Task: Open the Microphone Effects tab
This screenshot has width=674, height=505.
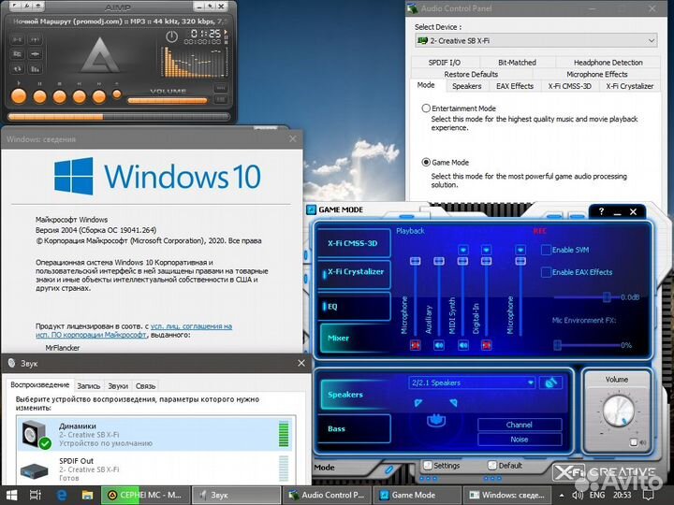Action: click(x=596, y=74)
